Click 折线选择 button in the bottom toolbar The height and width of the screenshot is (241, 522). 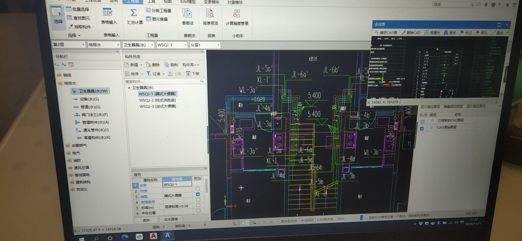307,220
